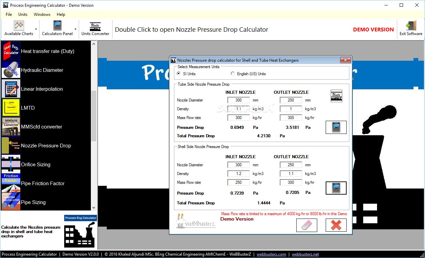
Task: Click shell side inlet Mass Flow rate field
Action: pos(239,182)
